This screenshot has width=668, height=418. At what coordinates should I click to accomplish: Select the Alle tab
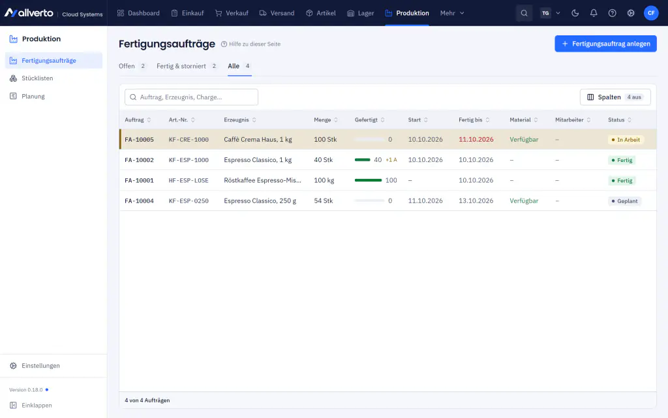(x=239, y=66)
